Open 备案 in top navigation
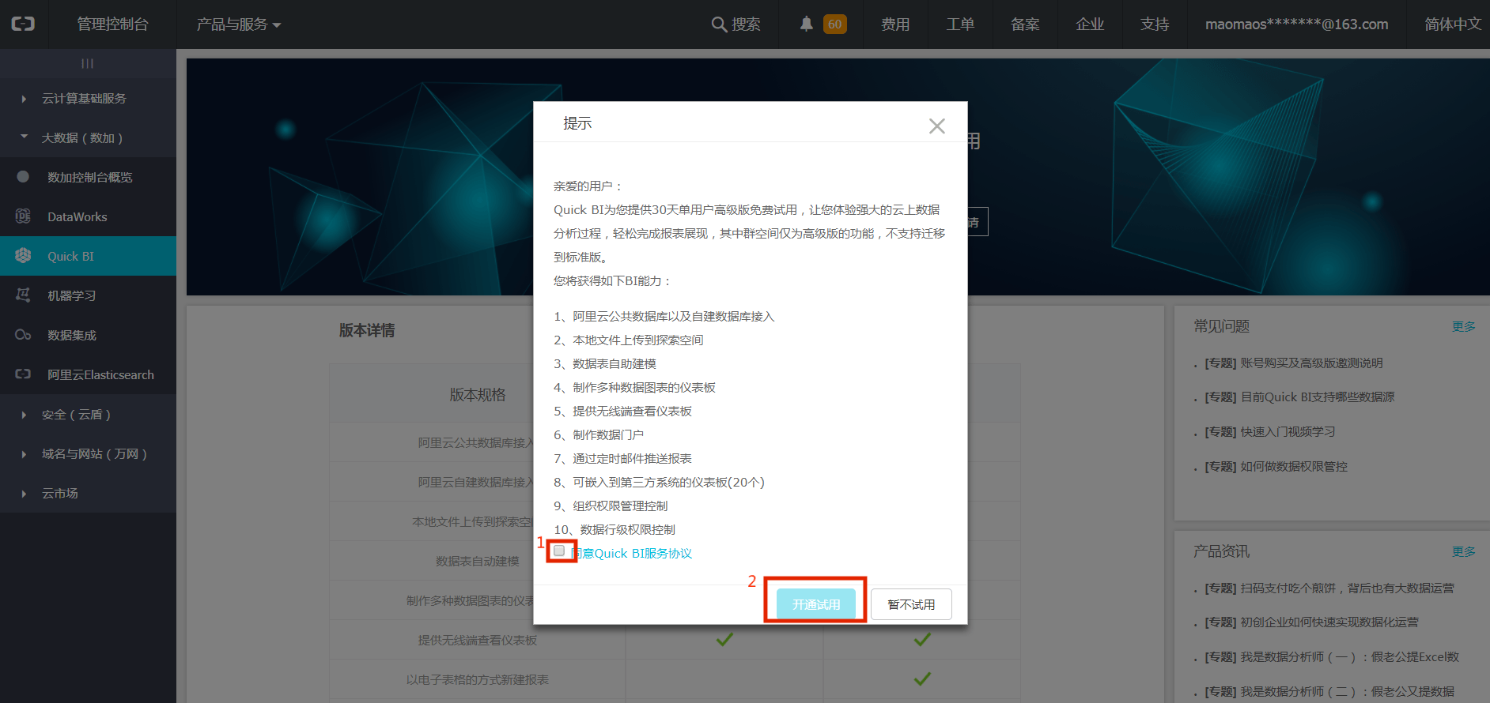This screenshot has width=1490, height=703. click(1025, 24)
